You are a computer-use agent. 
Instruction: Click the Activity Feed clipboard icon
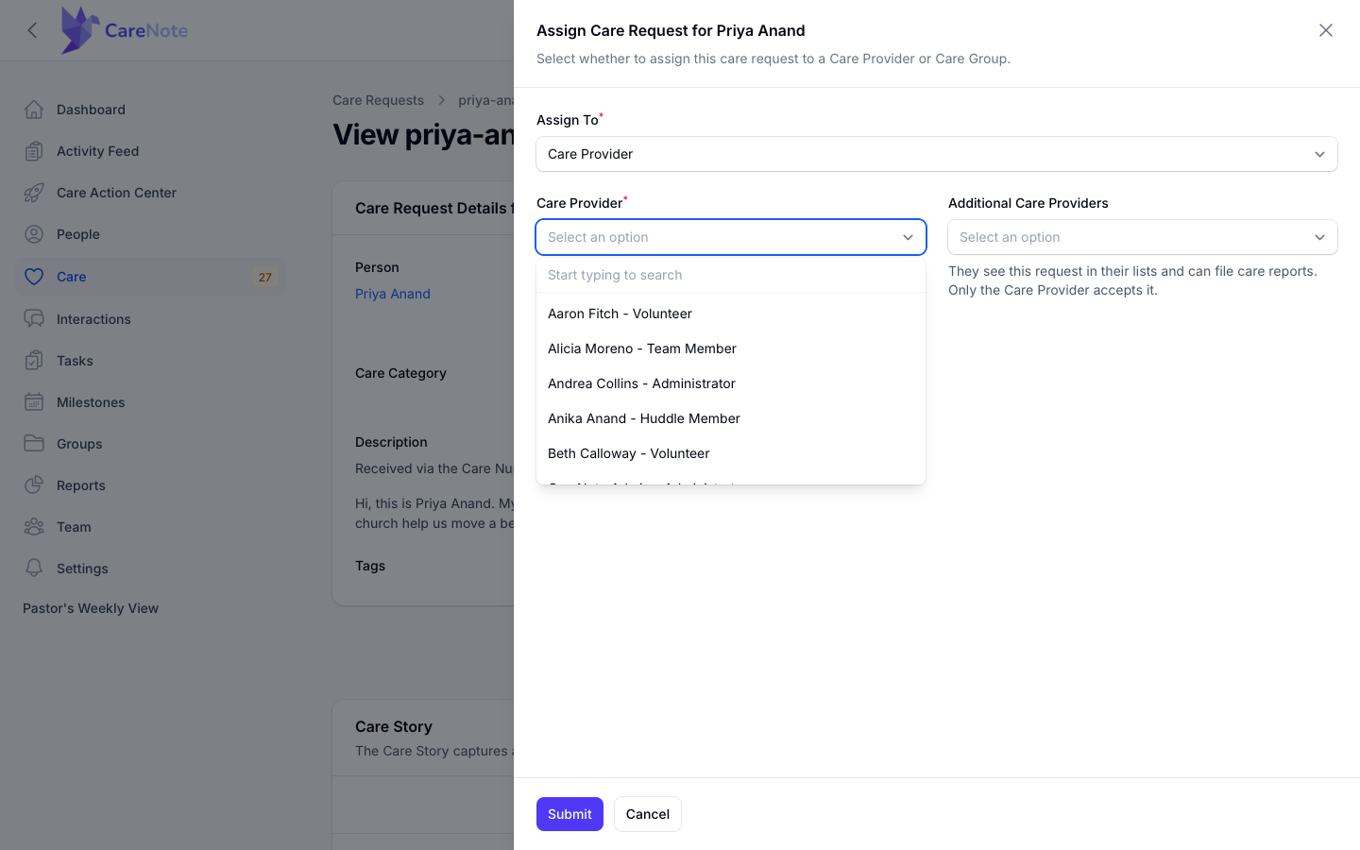34,151
